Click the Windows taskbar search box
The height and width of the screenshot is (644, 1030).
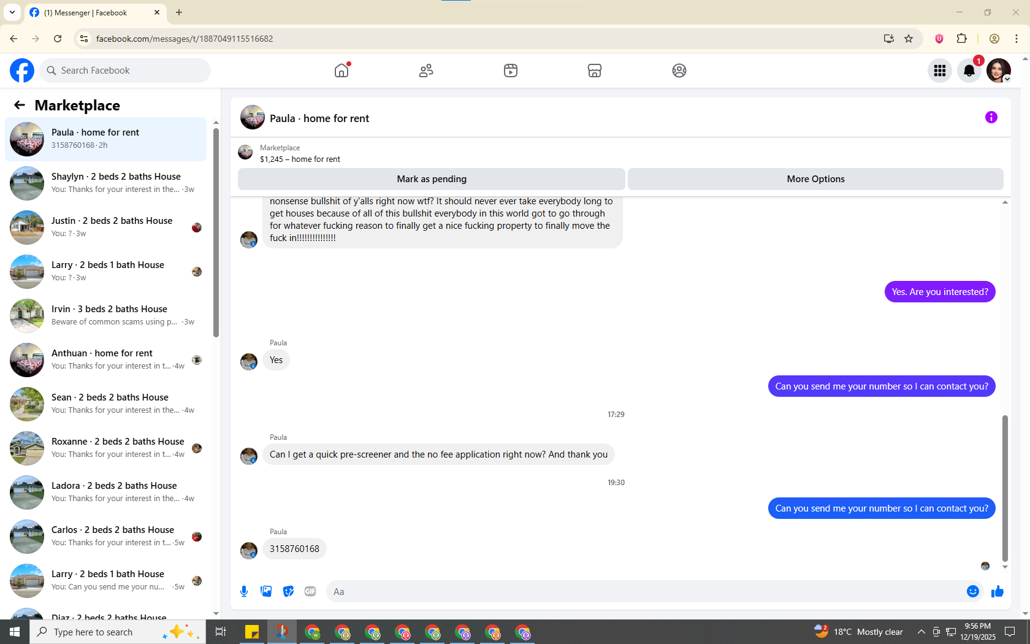pos(118,632)
